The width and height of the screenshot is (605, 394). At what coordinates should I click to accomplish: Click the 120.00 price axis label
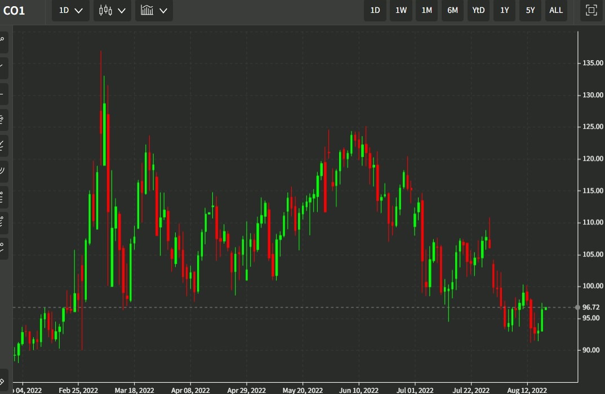coord(593,158)
